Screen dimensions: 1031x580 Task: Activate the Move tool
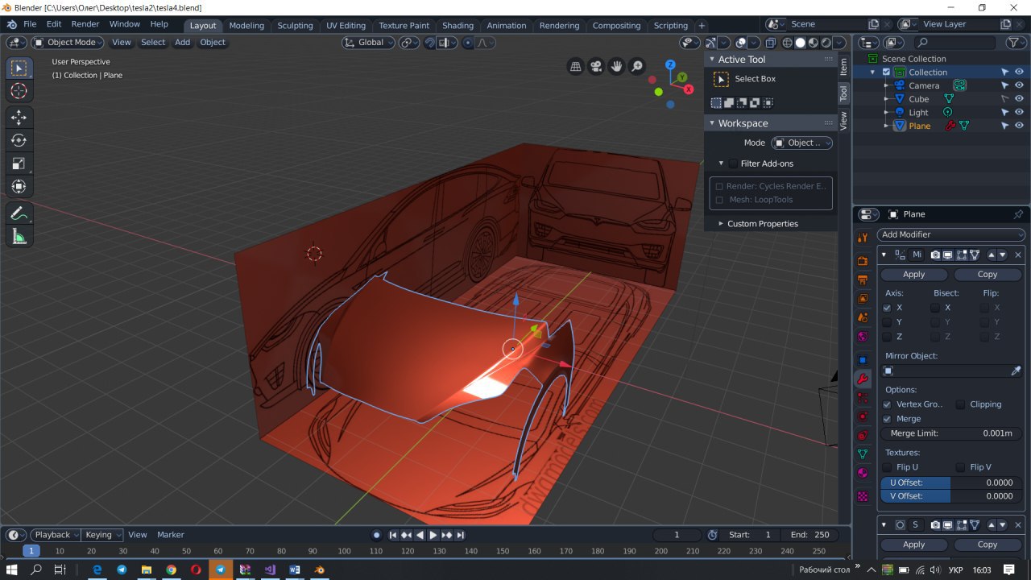19,118
